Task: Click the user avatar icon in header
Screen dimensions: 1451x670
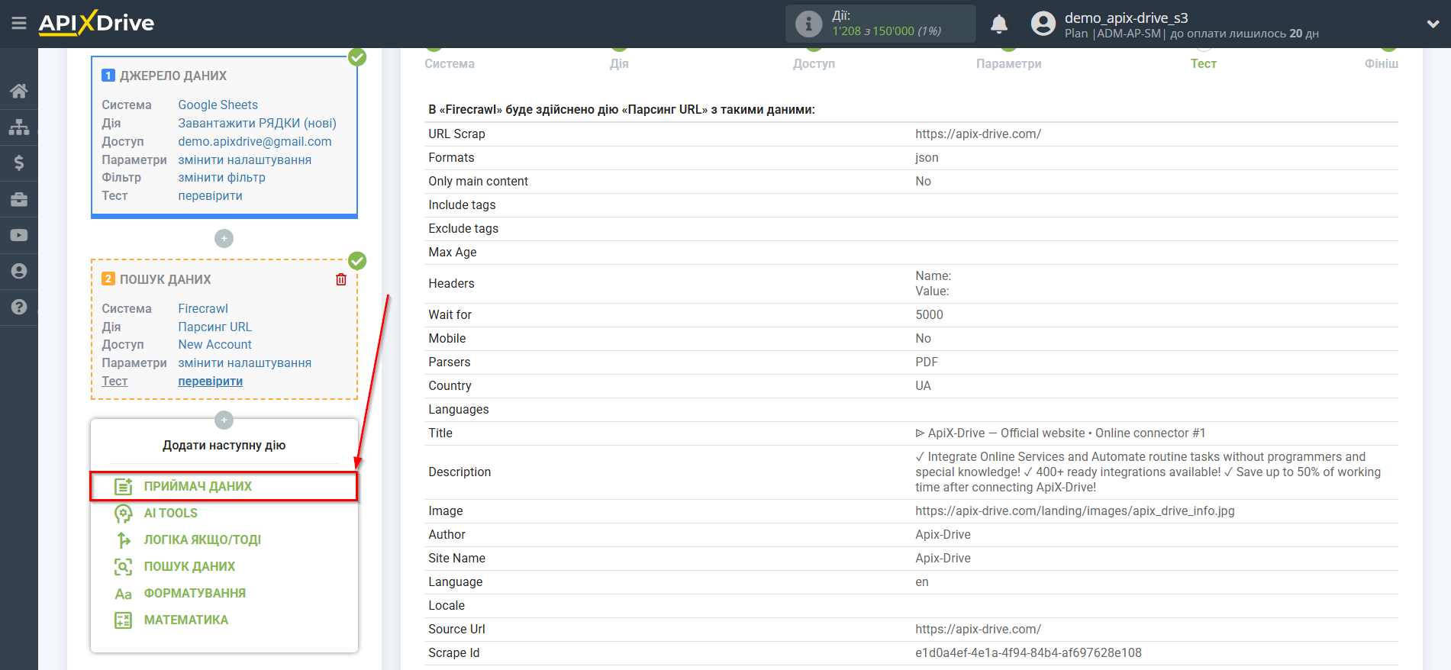Action: [1043, 24]
